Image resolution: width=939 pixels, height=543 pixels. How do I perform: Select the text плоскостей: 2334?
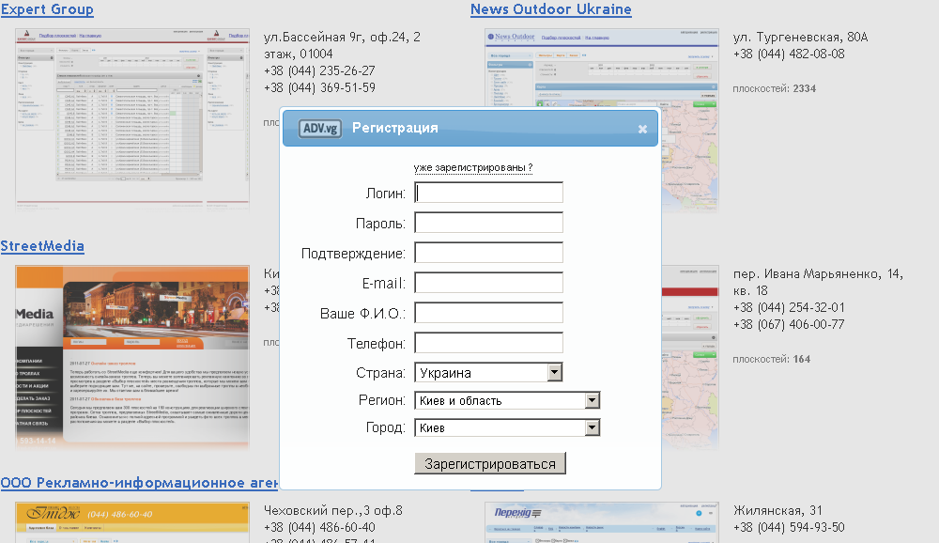click(775, 88)
